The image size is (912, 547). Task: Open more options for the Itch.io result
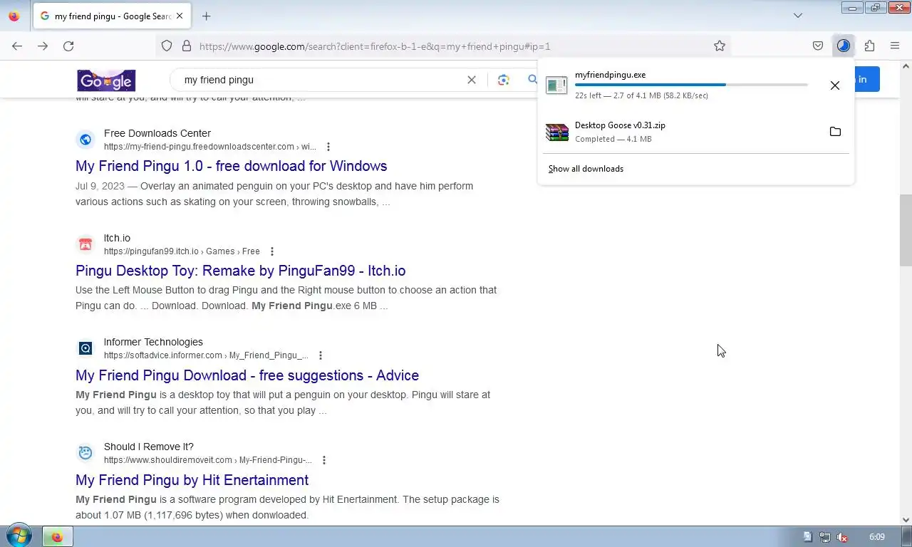272,251
